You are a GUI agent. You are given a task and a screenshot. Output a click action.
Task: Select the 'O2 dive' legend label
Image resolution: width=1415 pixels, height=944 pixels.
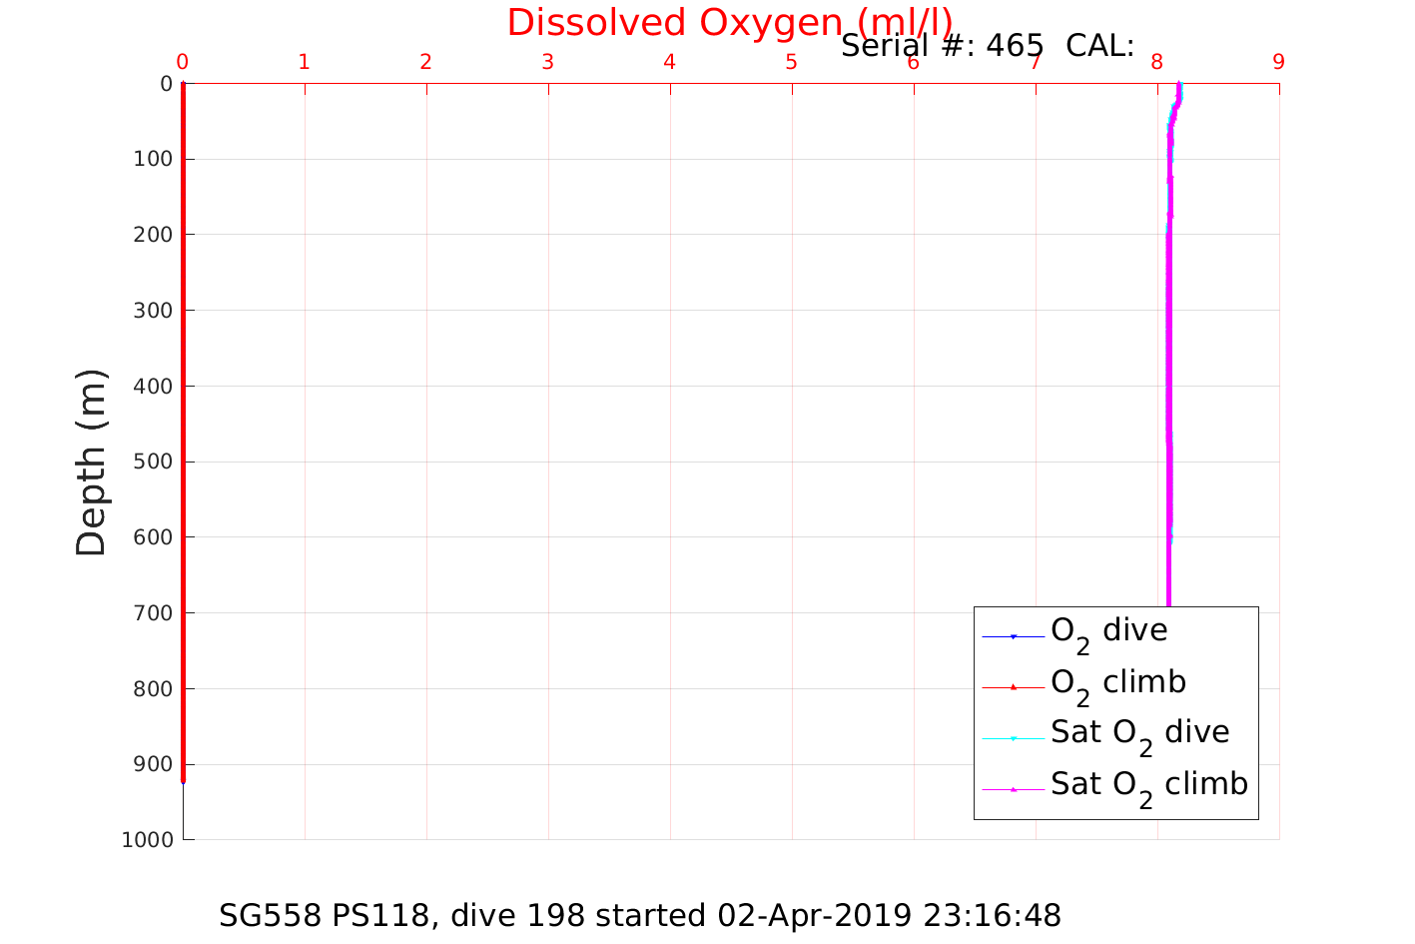(1108, 631)
